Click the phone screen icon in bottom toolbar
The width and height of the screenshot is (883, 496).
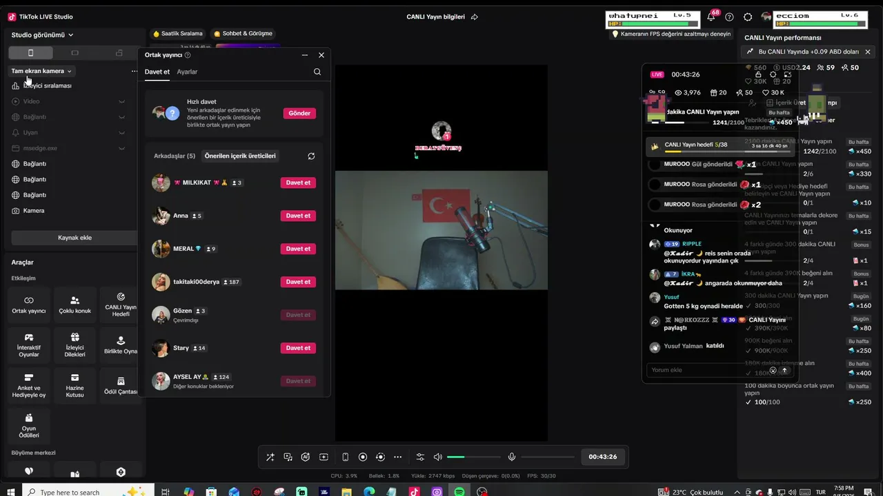click(x=345, y=457)
